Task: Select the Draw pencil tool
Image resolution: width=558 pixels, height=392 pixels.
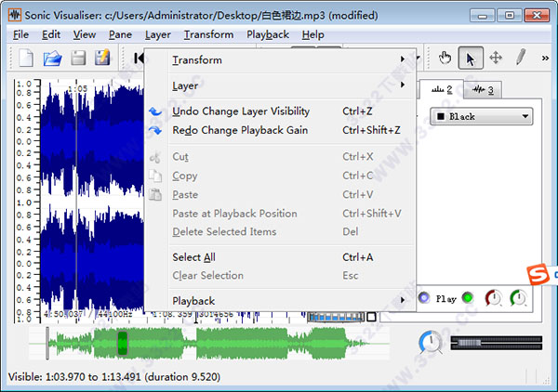Action: [x=521, y=58]
